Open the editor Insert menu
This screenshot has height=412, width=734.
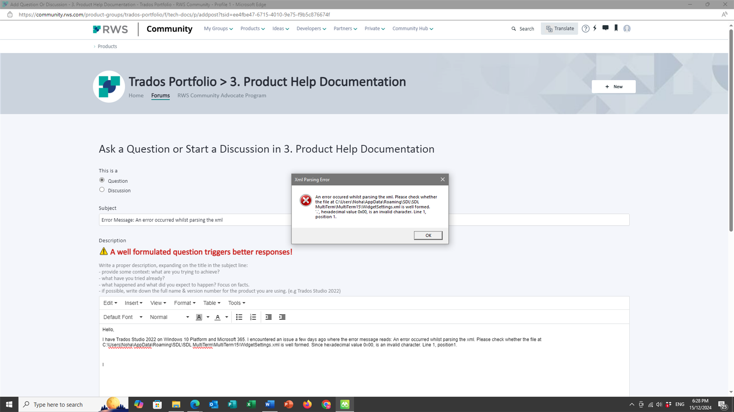133,303
